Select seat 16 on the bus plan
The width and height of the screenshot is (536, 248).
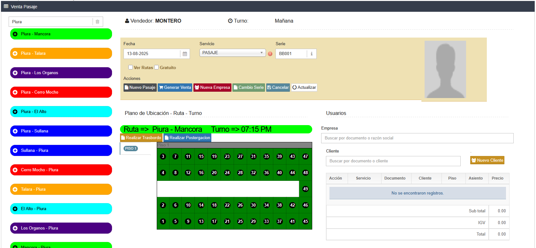201,173
